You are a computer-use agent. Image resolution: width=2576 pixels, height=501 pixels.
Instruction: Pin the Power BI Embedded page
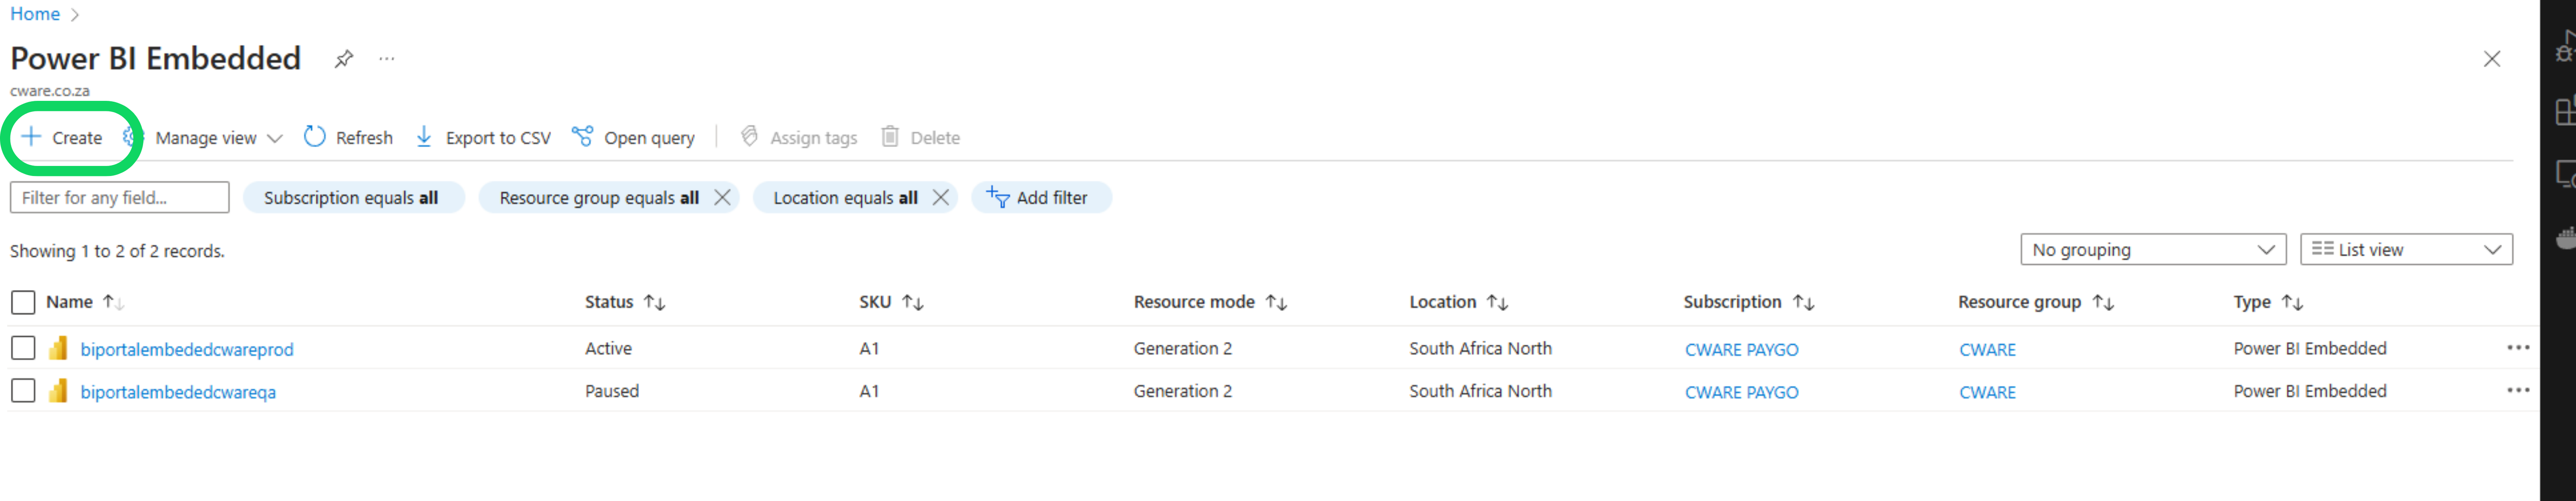[343, 59]
